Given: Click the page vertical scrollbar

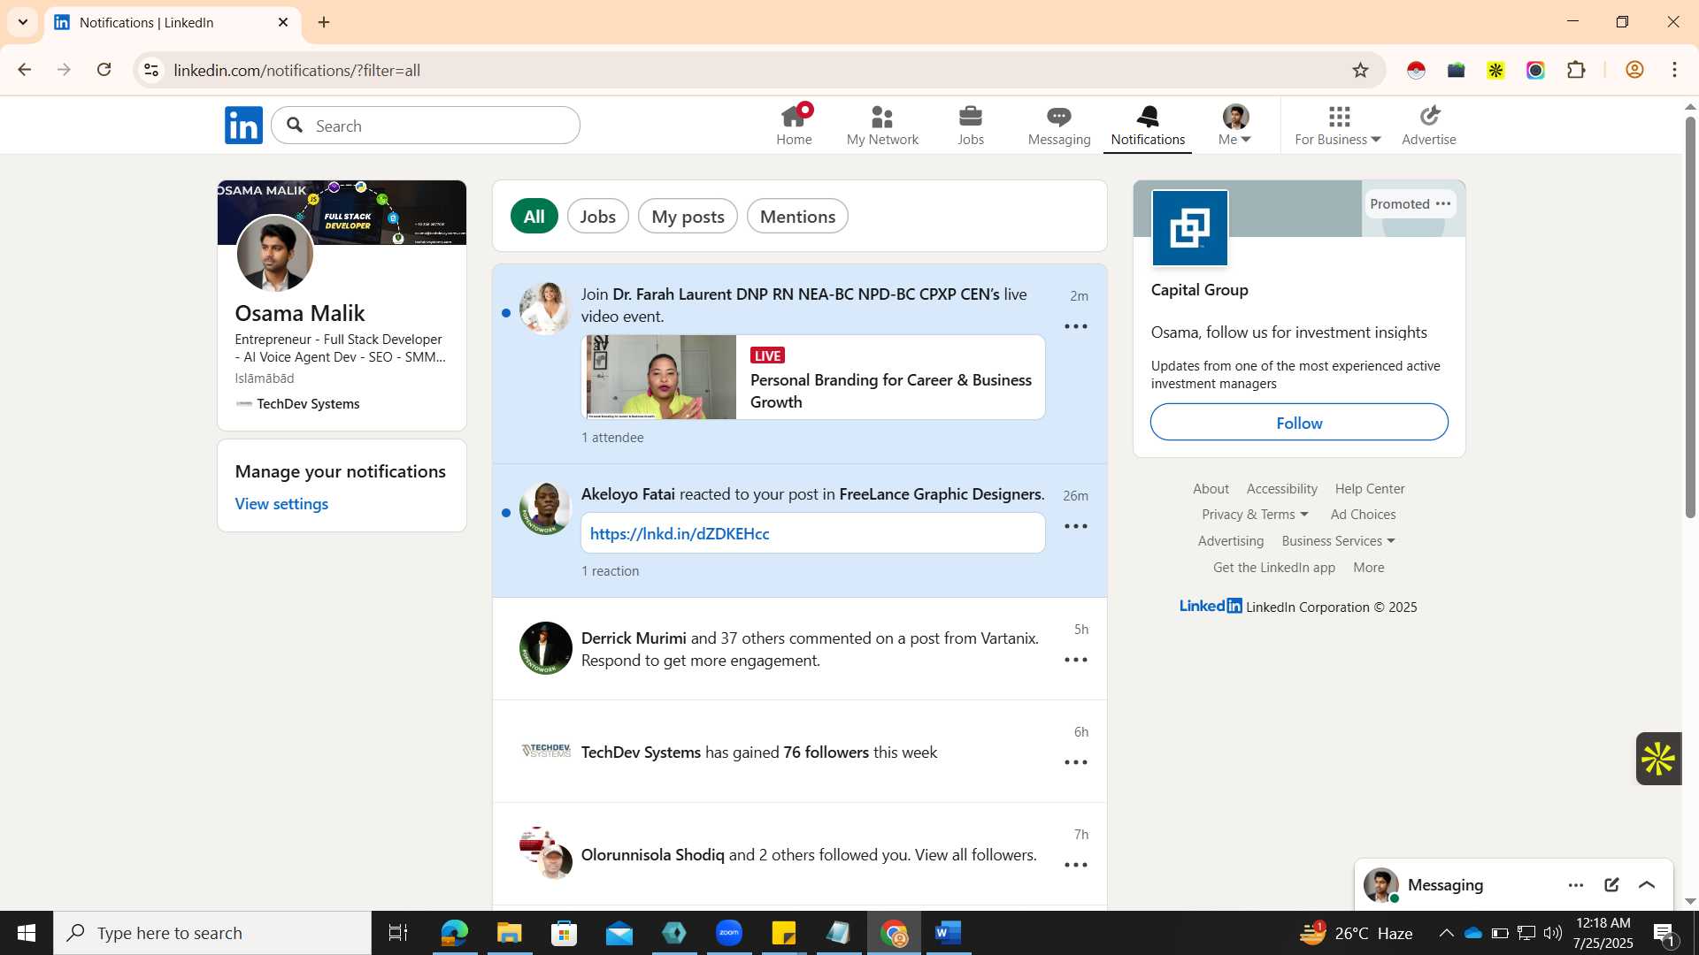Looking at the screenshot, I should click(x=1690, y=318).
